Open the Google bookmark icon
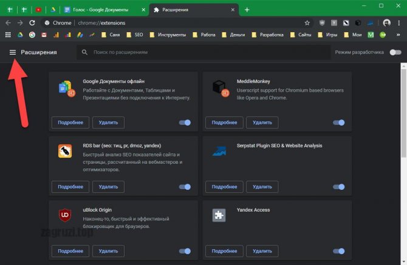 tap(32, 35)
